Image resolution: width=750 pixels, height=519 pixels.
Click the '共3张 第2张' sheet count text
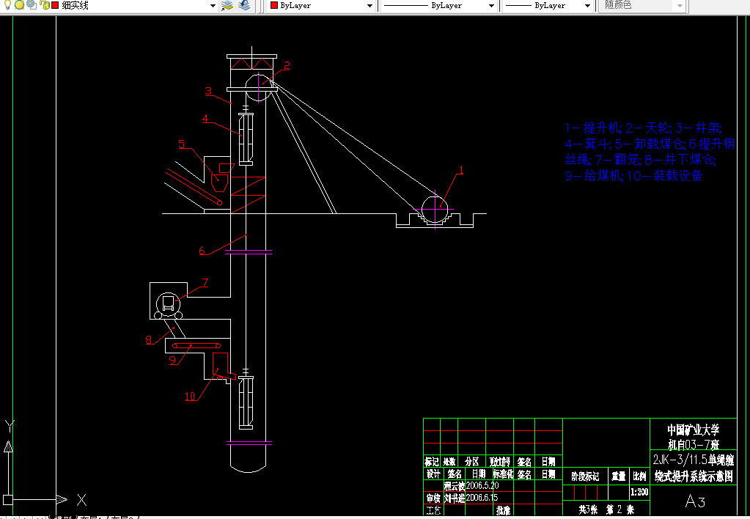[x=606, y=510]
